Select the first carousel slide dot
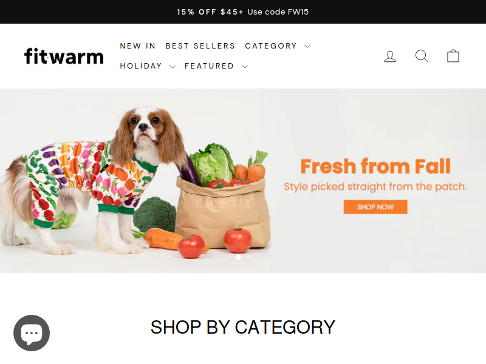The image size is (486, 364). point(238,257)
